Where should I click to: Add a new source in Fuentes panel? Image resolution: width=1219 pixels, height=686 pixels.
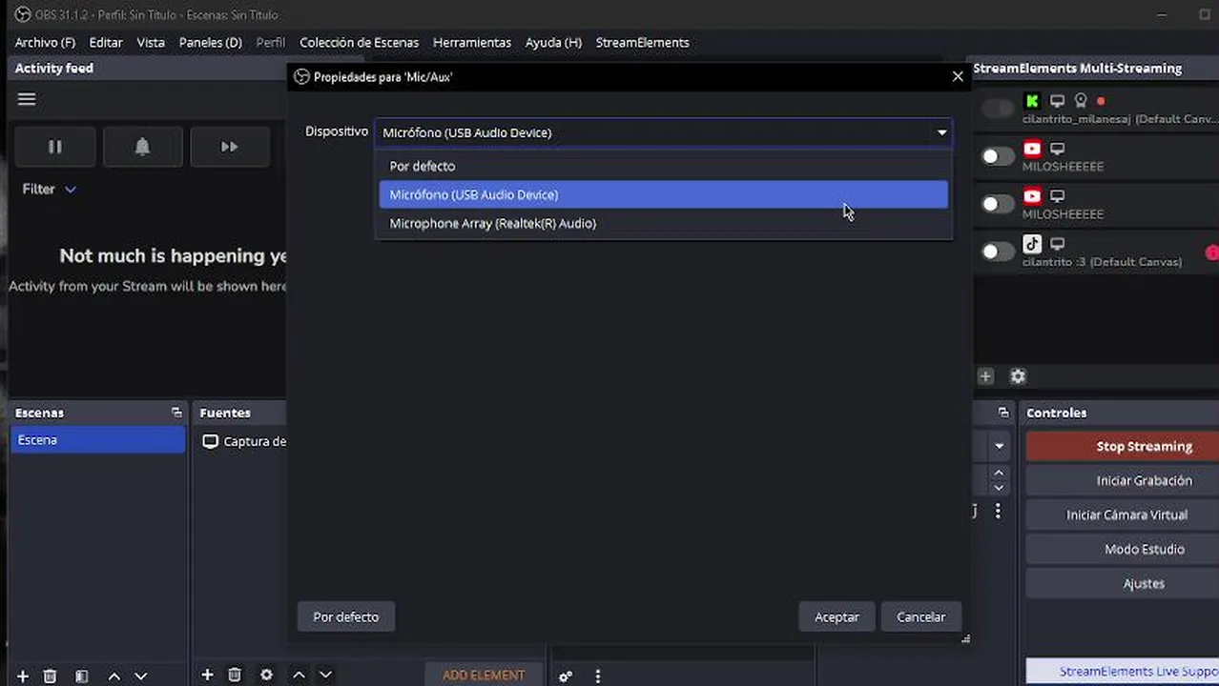(207, 675)
